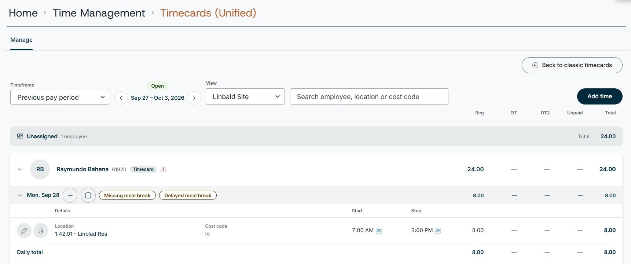The height and width of the screenshot is (264, 631).
Task: View details eye icon beside 7:00 AM
Action: pos(379,231)
